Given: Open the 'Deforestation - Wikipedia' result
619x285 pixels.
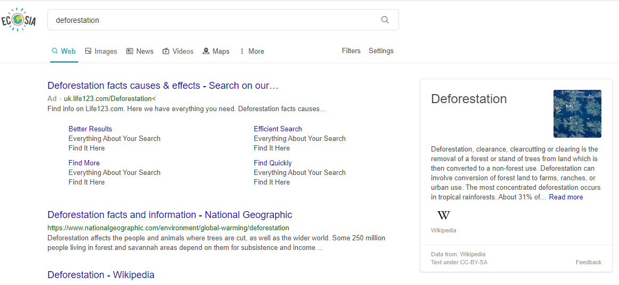Looking at the screenshot, I should [x=101, y=275].
